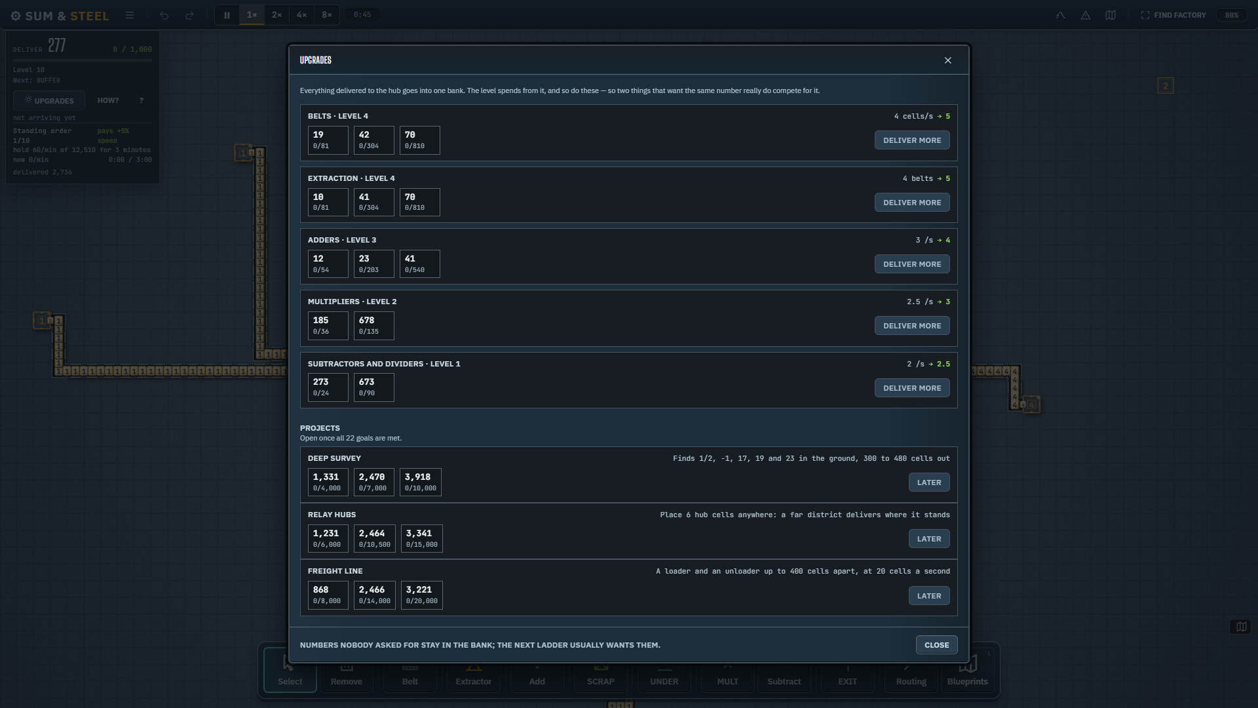Click the minimap icon at right edge

[x=1241, y=627]
